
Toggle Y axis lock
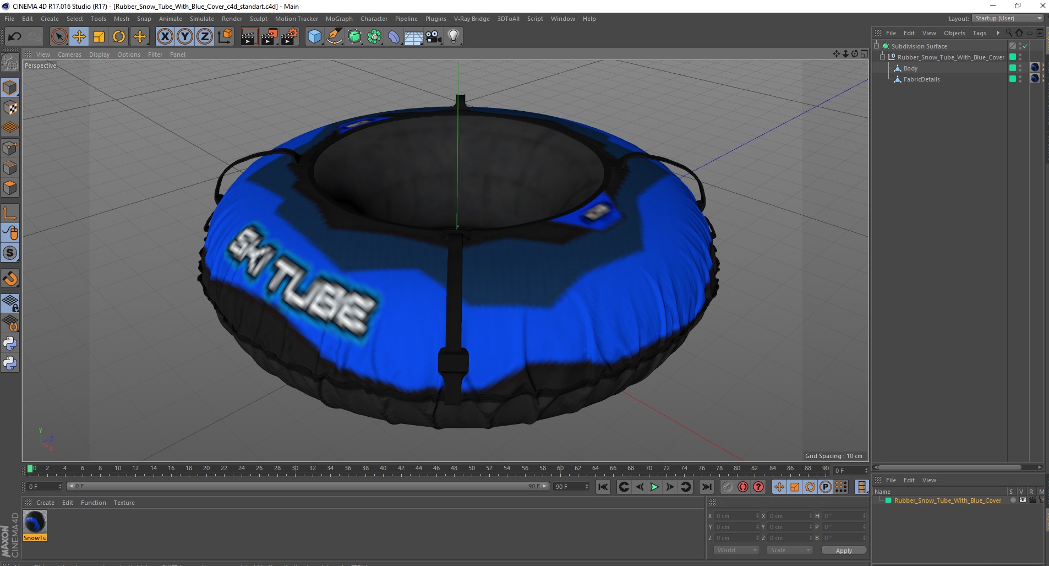(185, 37)
